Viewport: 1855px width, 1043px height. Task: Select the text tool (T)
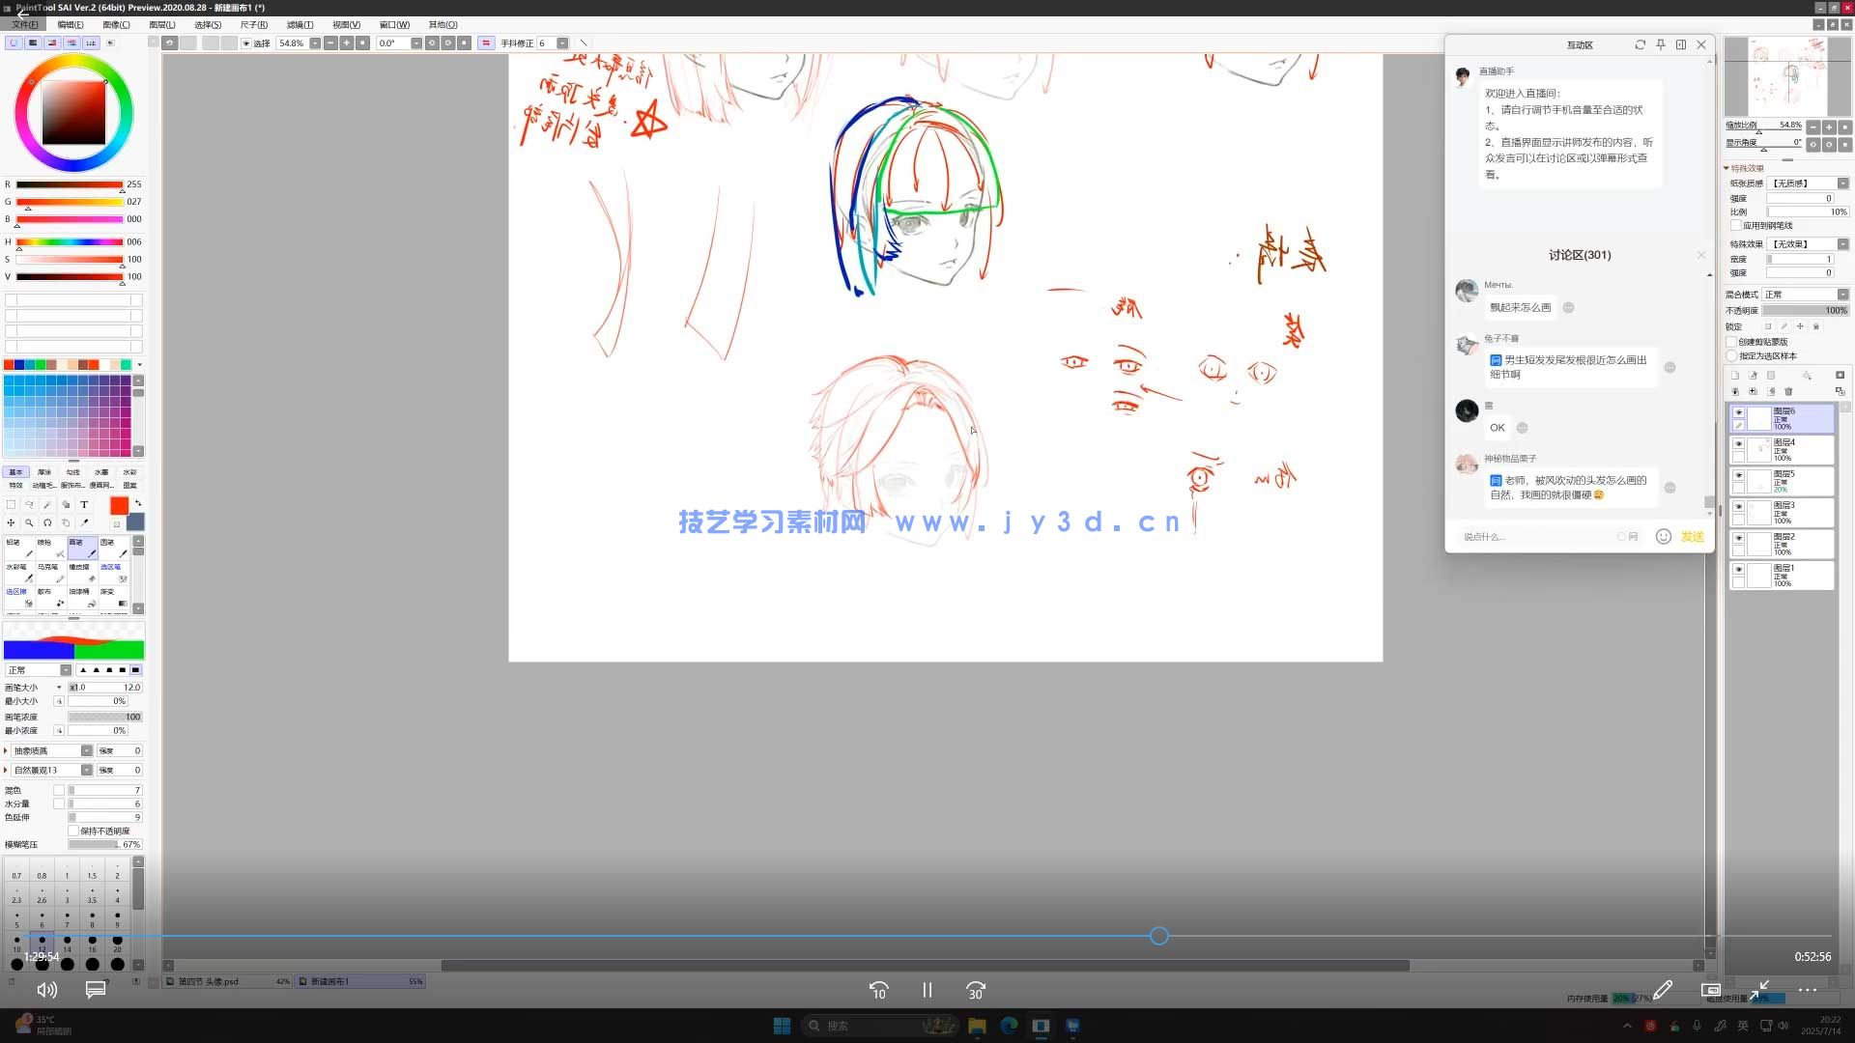point(84,504)
